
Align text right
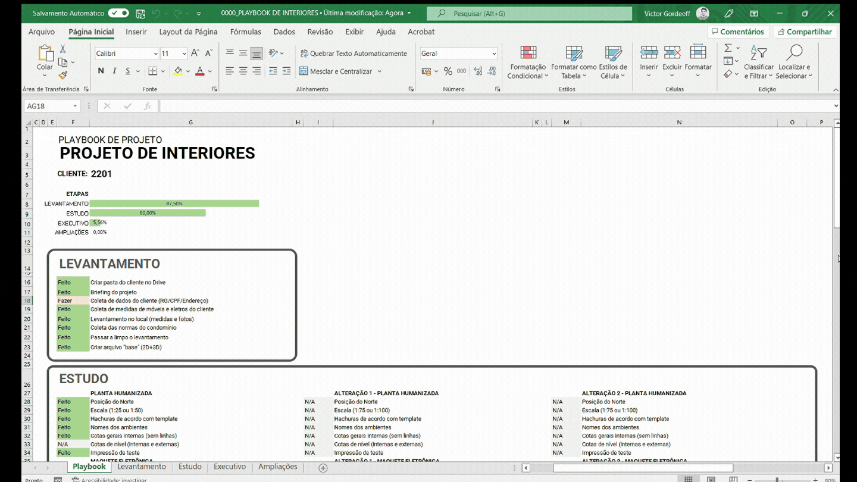click(257, 71)
